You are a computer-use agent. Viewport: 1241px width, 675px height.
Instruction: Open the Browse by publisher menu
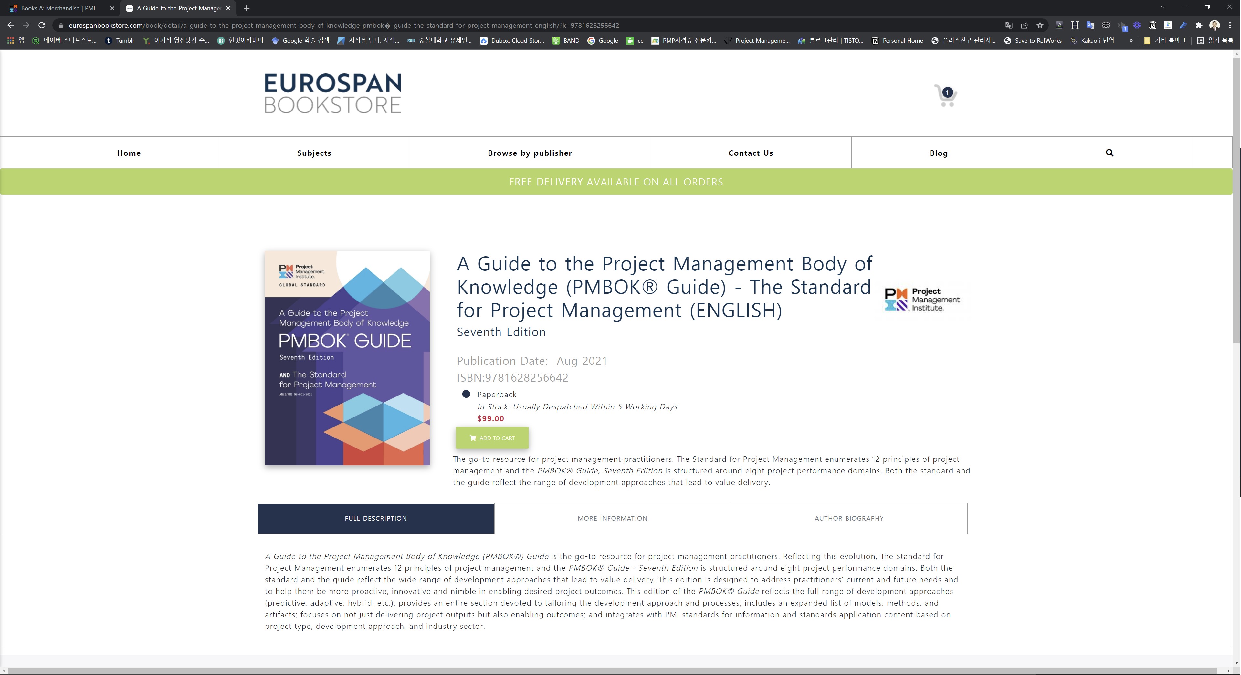coord(530,153)
